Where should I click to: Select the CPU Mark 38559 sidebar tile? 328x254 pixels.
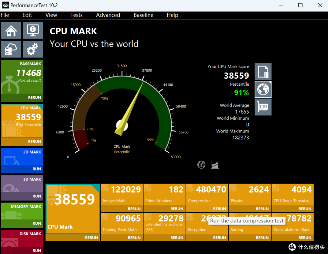22,121
